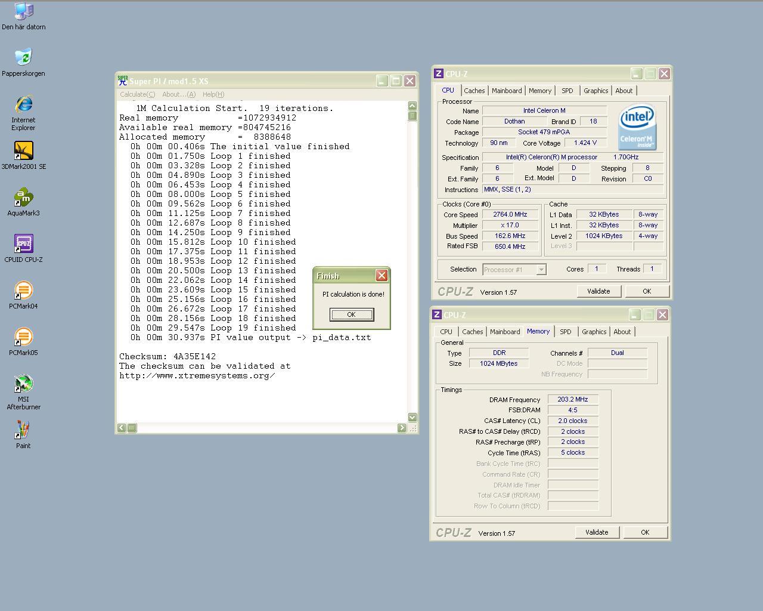Click Level 2 cache value 1024 KBytes

point(604,236)
